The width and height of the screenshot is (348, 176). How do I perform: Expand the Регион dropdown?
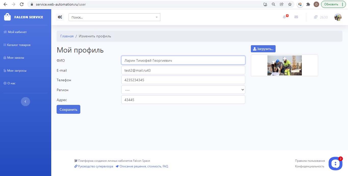[183, 90]
